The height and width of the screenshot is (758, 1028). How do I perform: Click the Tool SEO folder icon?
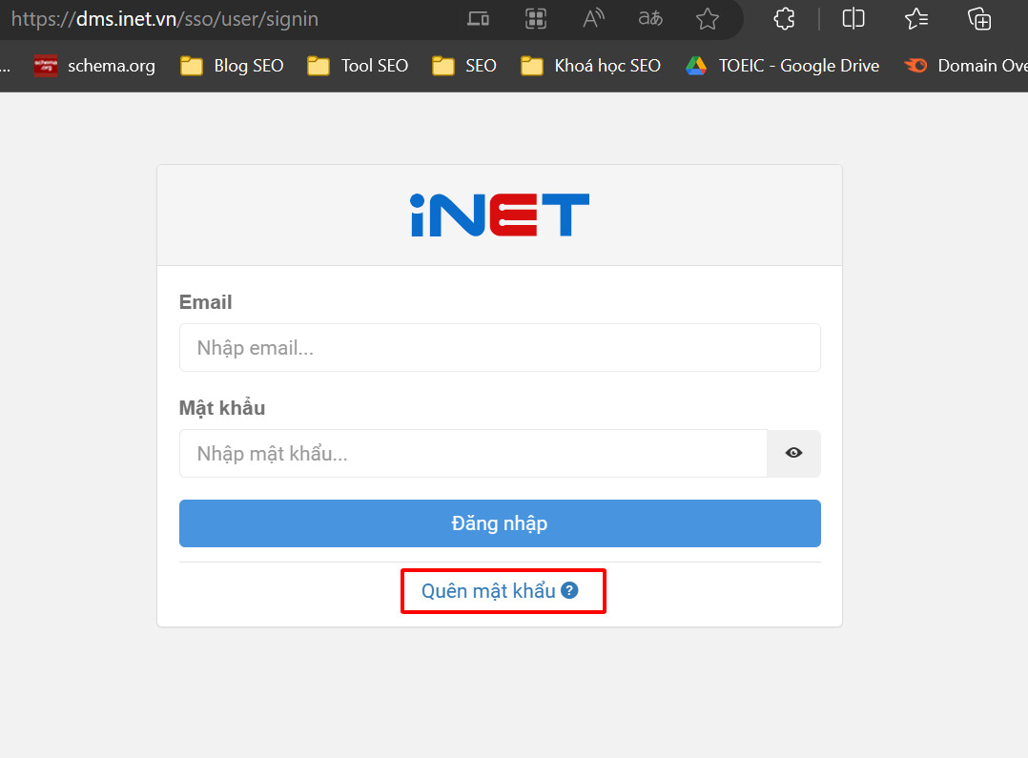click(x=319, y=66)
